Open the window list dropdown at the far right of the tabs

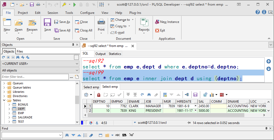[271, 45]
